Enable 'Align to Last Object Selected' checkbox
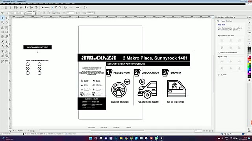Screen dimensions: 252x141 coord(219,52)
